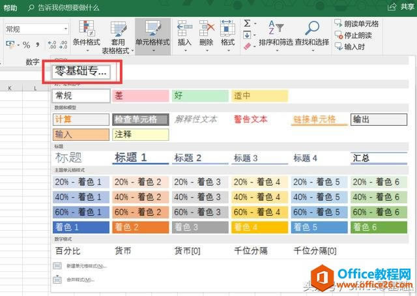Click the New Cell Style (新建单元格样式) icon
The width and height of the screenshot is (417, 296).
[57, 265]
